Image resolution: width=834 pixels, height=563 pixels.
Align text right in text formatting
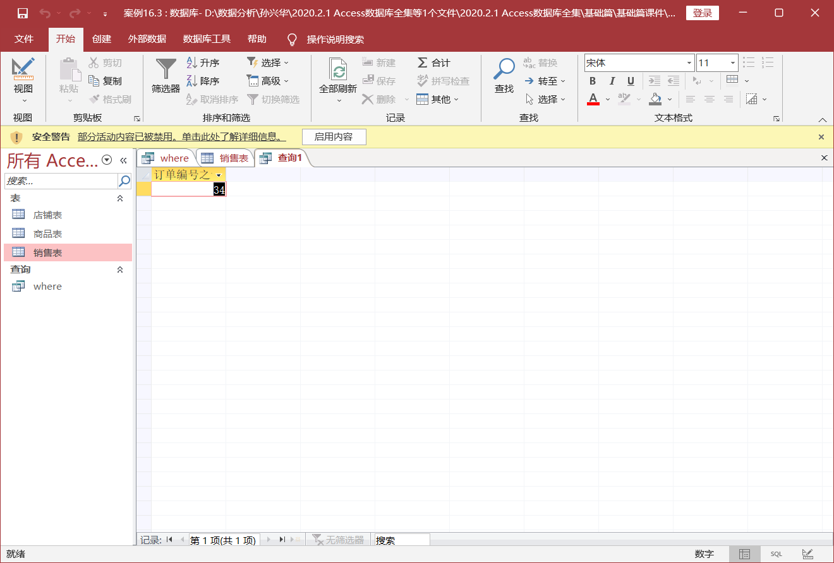[728, 99]
